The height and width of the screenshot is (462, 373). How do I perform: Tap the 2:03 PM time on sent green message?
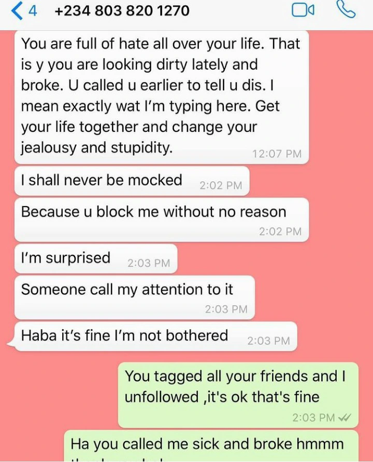pos(313,417)
